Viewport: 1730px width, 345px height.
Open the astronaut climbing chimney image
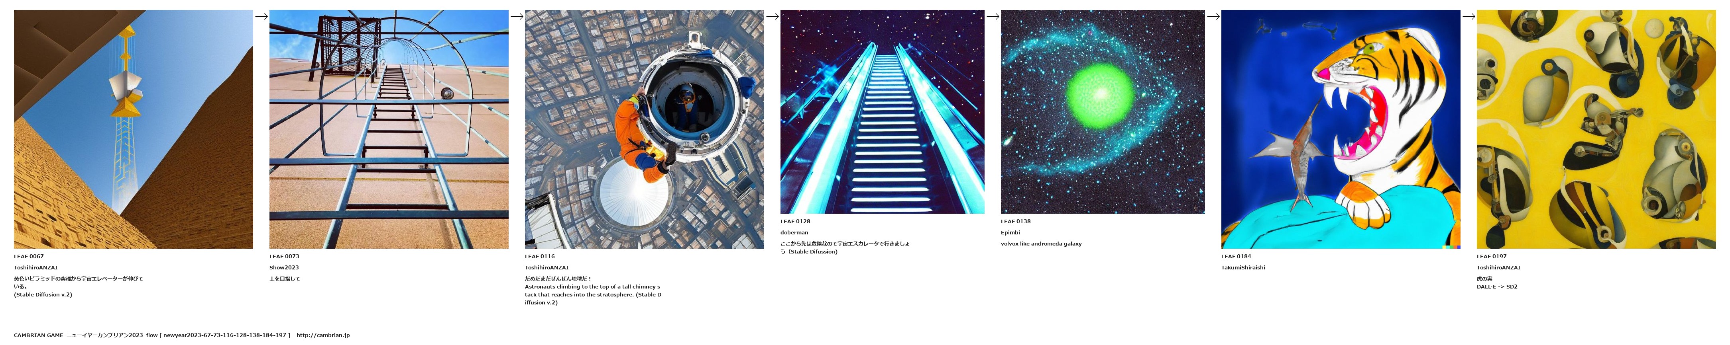click(644, 129)
